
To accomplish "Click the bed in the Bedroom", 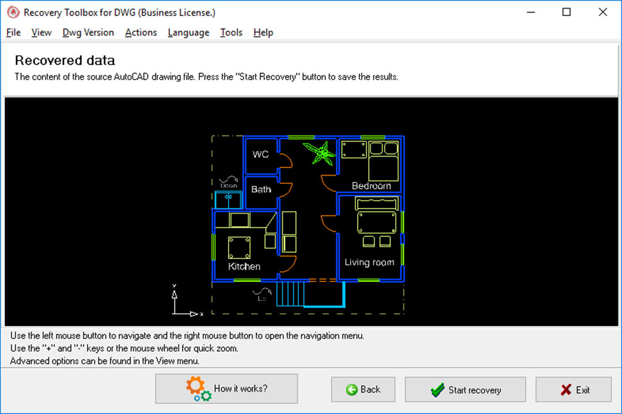I will pyautogui.click(x=383, y=161).
